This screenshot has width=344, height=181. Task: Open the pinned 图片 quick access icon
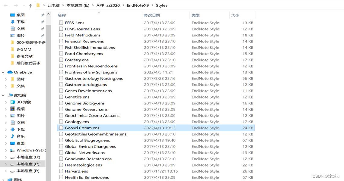click(x=13, y=36)
